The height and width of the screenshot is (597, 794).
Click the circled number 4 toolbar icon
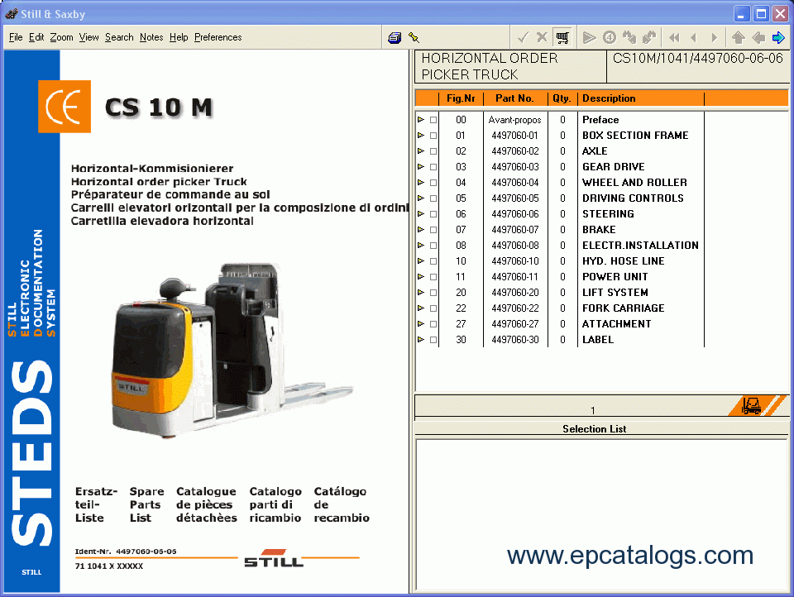(610, 37)
